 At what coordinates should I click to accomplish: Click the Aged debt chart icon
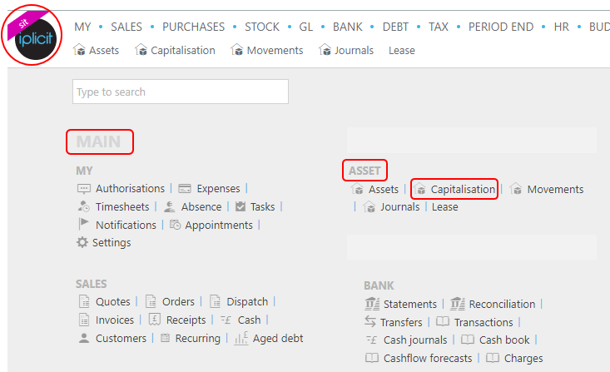point(241,339)
